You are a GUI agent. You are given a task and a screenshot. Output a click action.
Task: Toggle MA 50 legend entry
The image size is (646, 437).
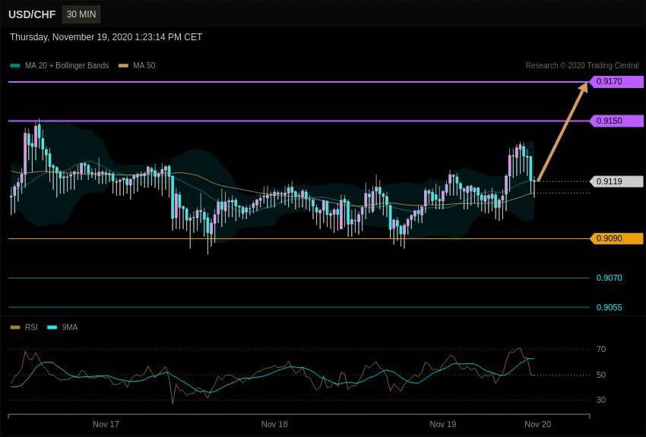137,65
